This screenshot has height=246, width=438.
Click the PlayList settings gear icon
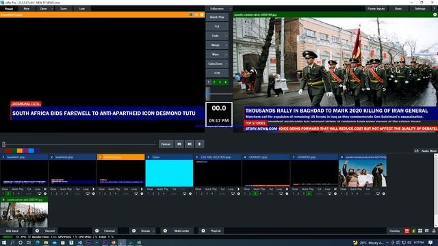203,231
